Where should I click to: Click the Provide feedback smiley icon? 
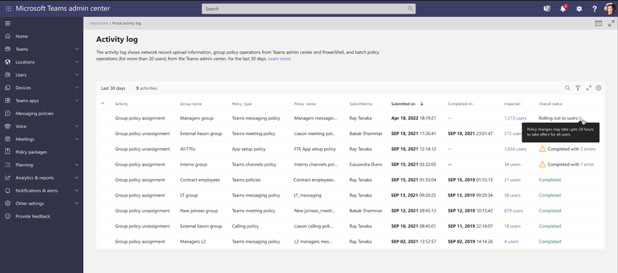[7, 216]
